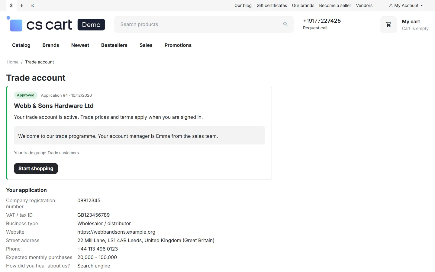Go to the Brands menu item
The width and height of the screenshot is (435, 272).
click(x=51, y=45)
